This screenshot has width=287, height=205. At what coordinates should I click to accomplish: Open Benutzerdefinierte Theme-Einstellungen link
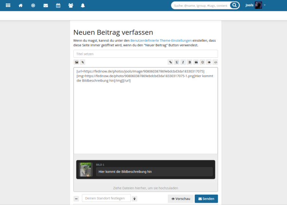tap(161, 41)
